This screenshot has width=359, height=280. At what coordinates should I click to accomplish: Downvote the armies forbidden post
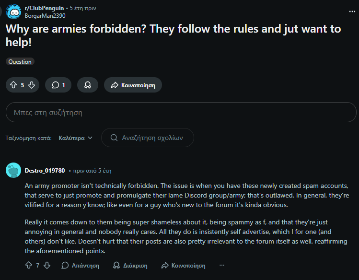(32, 85)
